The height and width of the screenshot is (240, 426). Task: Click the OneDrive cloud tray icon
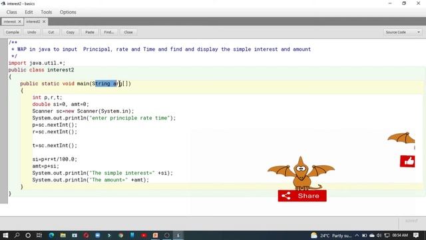click(x=372, y=235)
